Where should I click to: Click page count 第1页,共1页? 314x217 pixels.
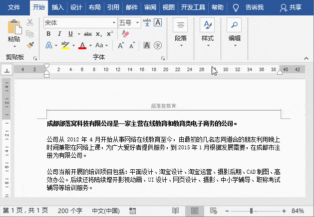(25, 211)
